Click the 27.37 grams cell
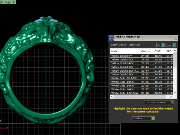The image size is (180, 135). coord(146,89)
